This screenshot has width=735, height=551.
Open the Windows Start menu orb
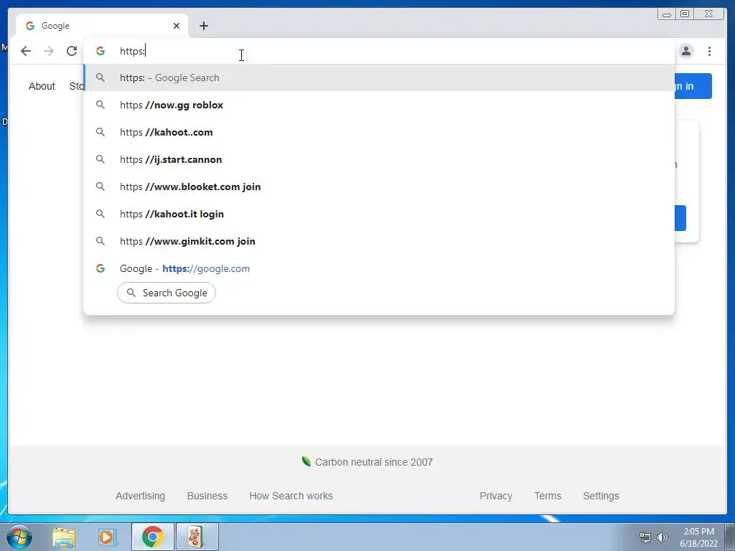coord(19,537)
